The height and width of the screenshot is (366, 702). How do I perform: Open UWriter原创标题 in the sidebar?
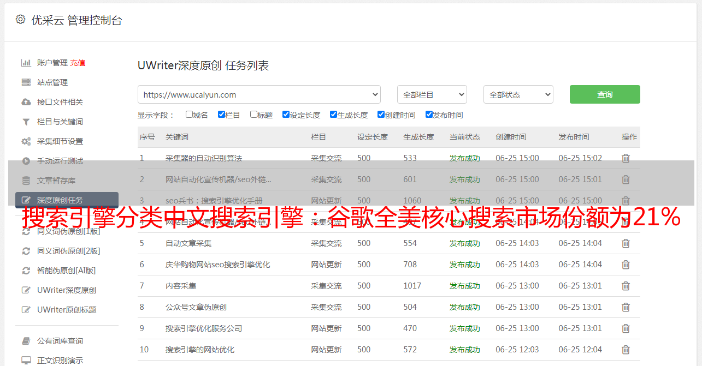tap(67, 310)
